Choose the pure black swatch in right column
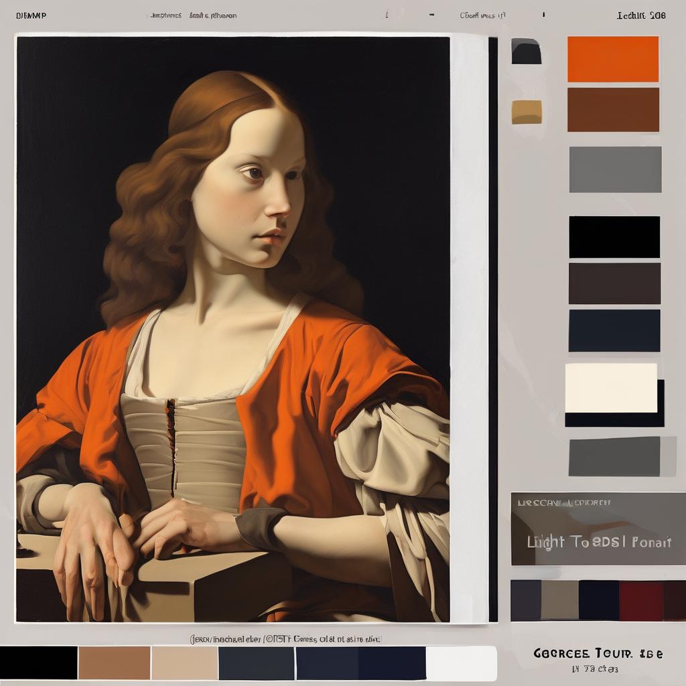The height and width of the screenshot is (686, 686). click(614, 236)
